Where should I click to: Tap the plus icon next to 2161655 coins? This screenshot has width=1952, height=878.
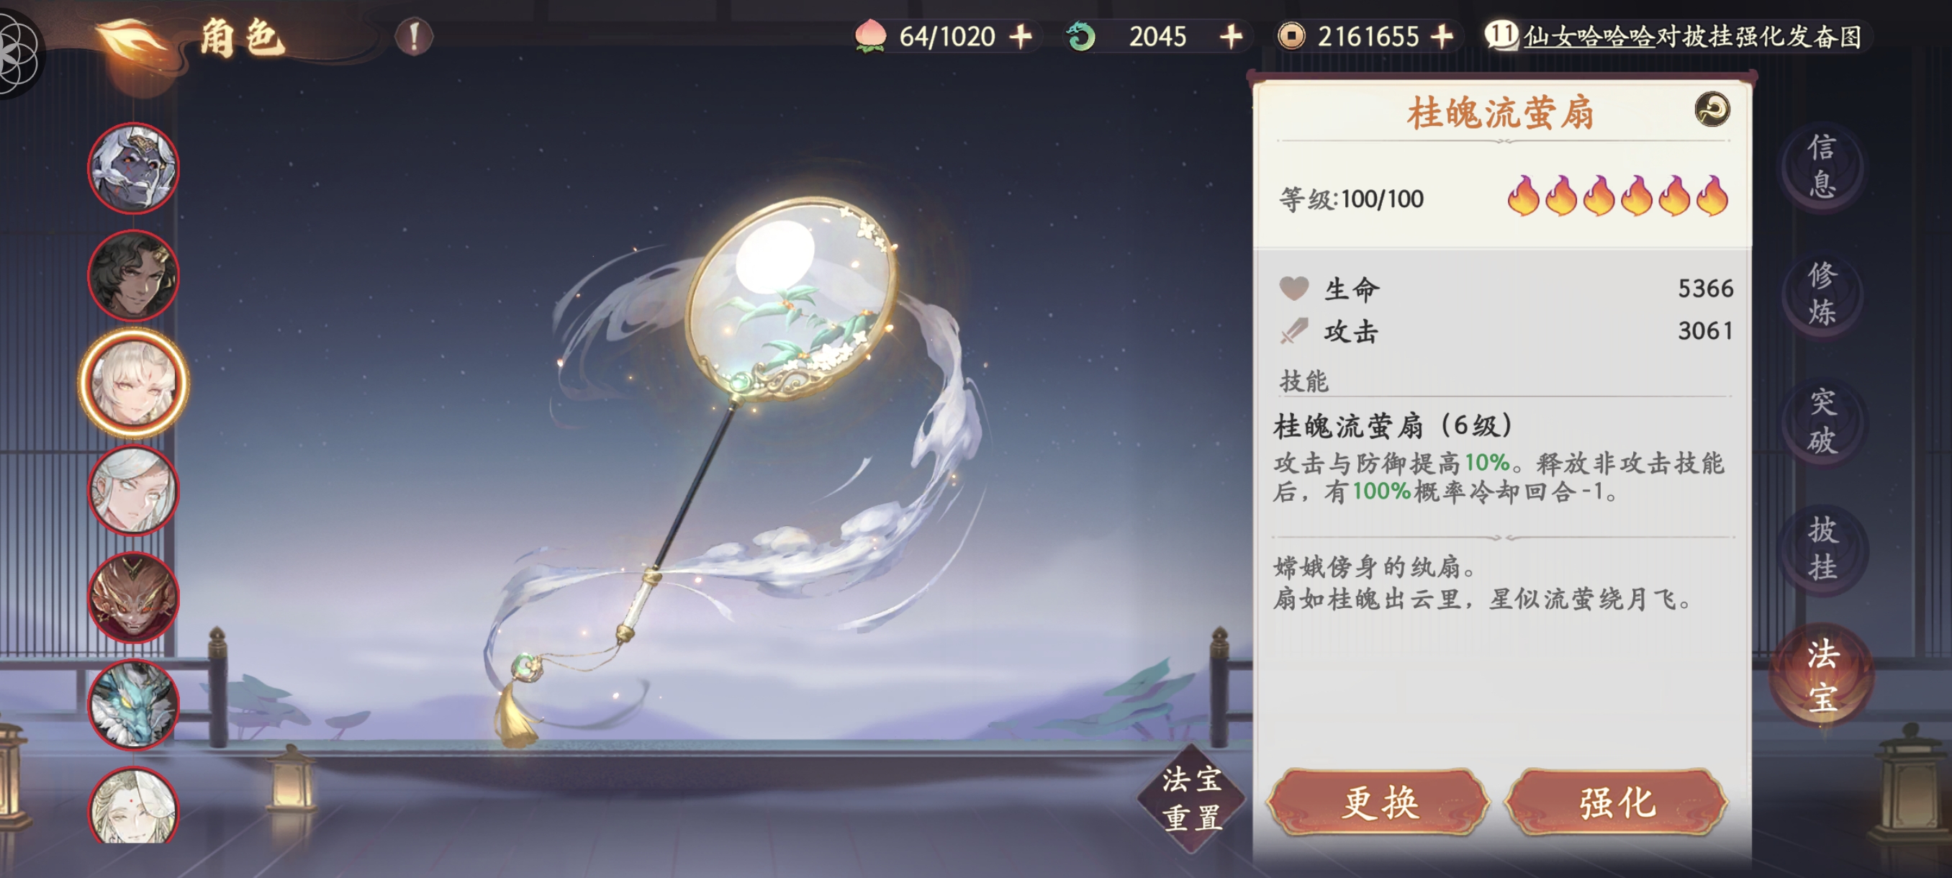[1441, 37]
